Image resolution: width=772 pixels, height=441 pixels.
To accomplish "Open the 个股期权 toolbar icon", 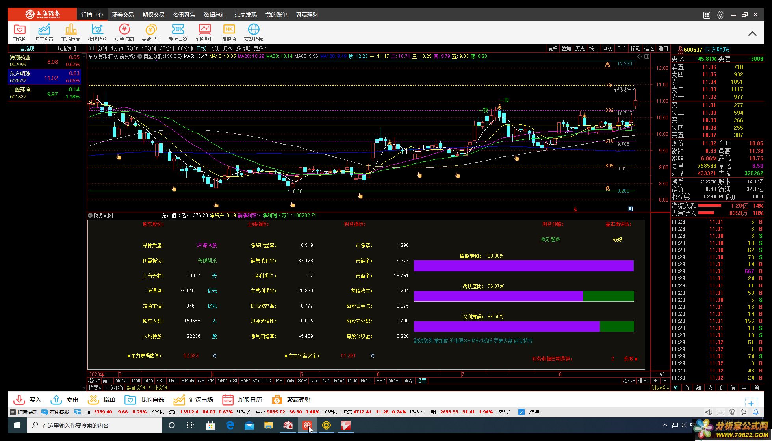I will coord(204,32).
